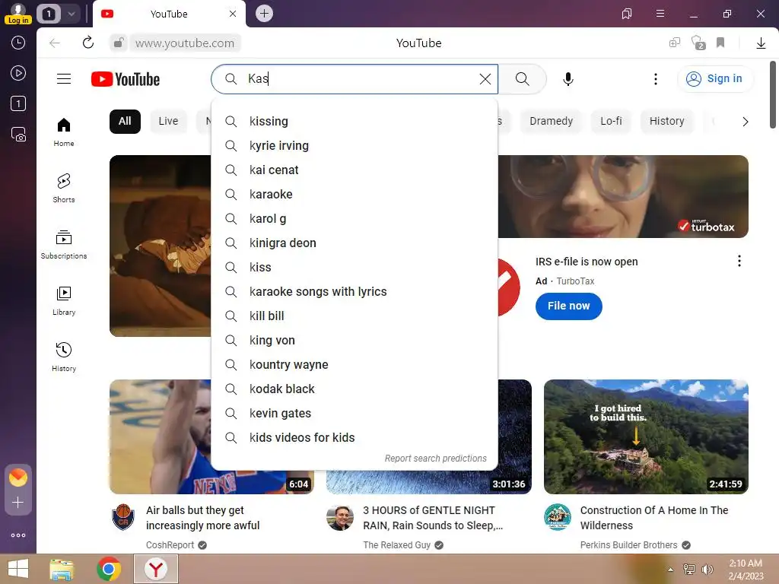Open the tab counter icon in side panel
The width and height of the screenshot is (779, 584).
[x=18, y=103]
